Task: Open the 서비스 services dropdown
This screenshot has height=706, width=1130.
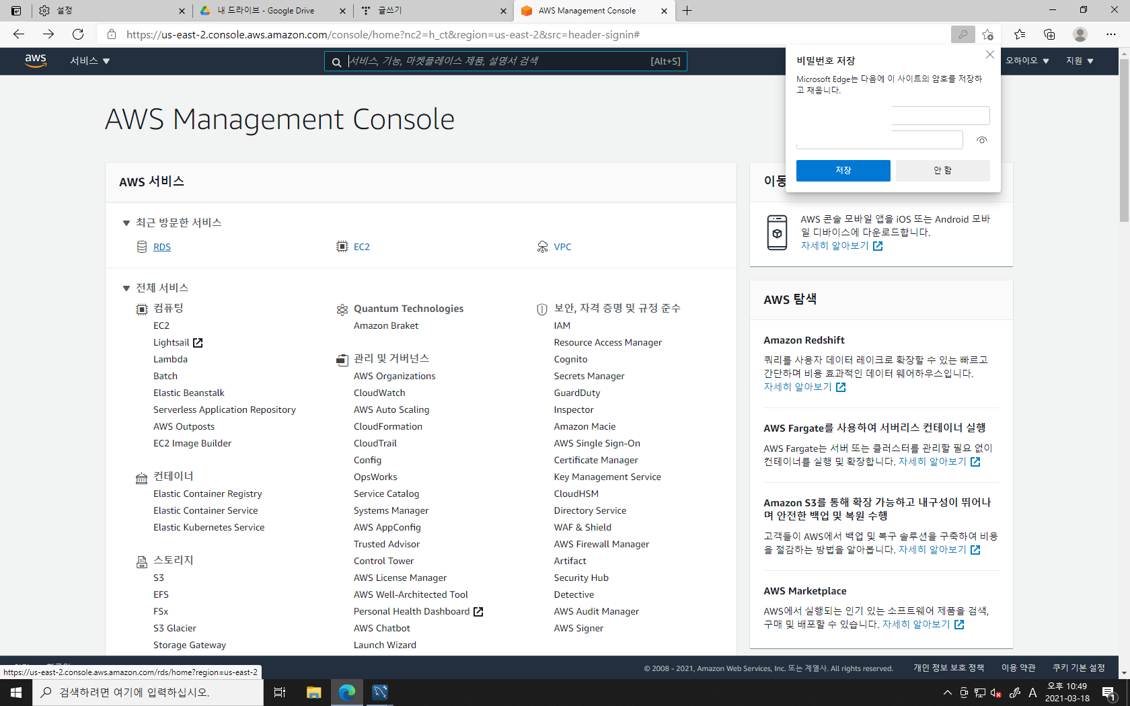Action: [x=90, y=61]
